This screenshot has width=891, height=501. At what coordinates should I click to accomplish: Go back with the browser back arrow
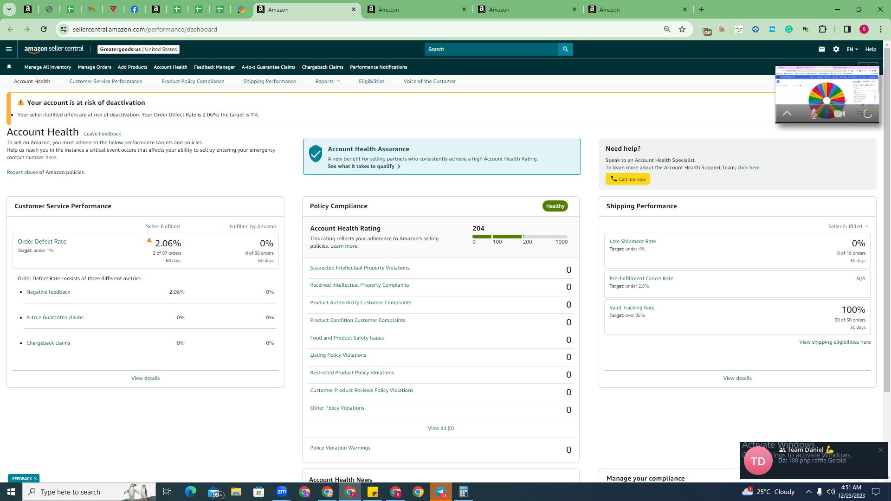[x=10, y=29]
